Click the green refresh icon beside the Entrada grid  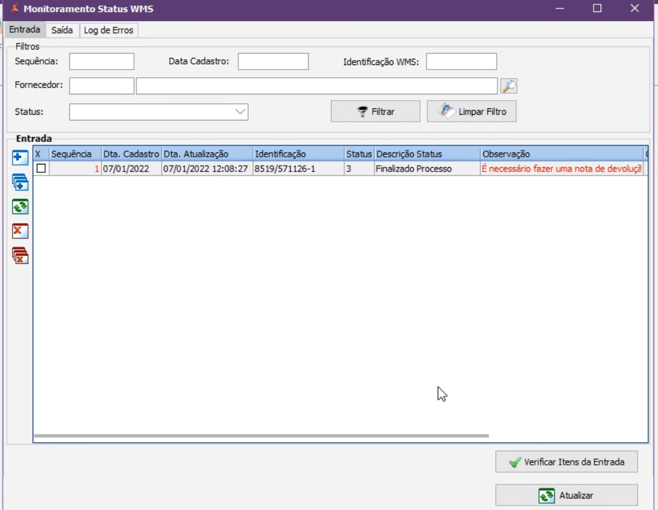[x=20, y=207]
